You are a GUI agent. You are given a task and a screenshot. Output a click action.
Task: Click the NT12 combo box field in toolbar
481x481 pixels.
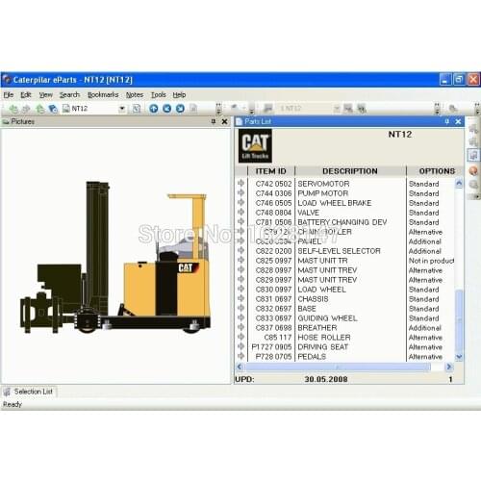click(x=94, y=109)
